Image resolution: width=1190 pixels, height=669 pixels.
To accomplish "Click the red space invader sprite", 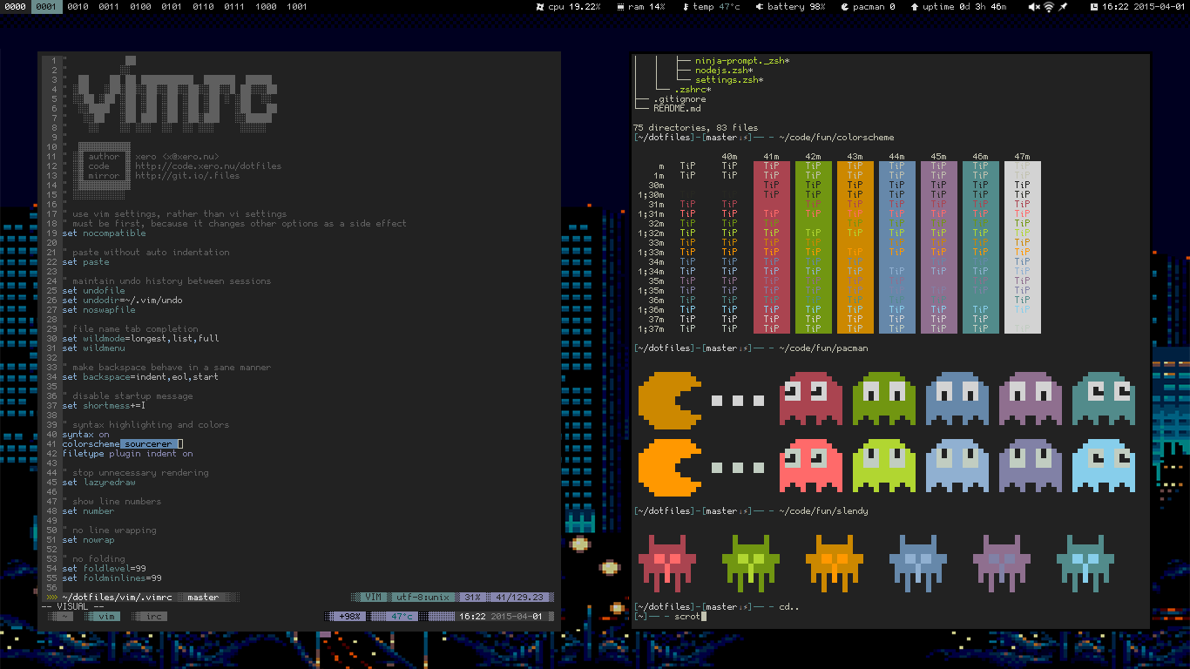I will point(667,563).
